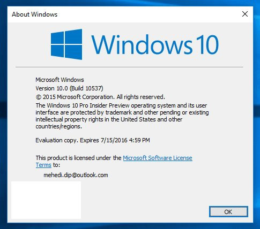Image resolution: width=260 pixels, height=229 pixels.
Task: Click the 'Evaluation copy. Expires 7/15/2016' text
Action: click(93, 140)
